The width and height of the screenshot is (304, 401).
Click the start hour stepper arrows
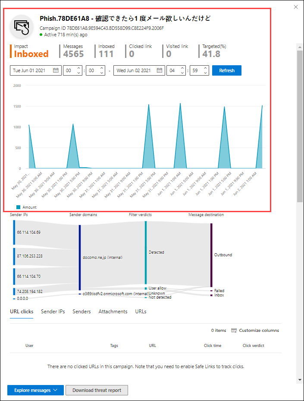point(78,70)
